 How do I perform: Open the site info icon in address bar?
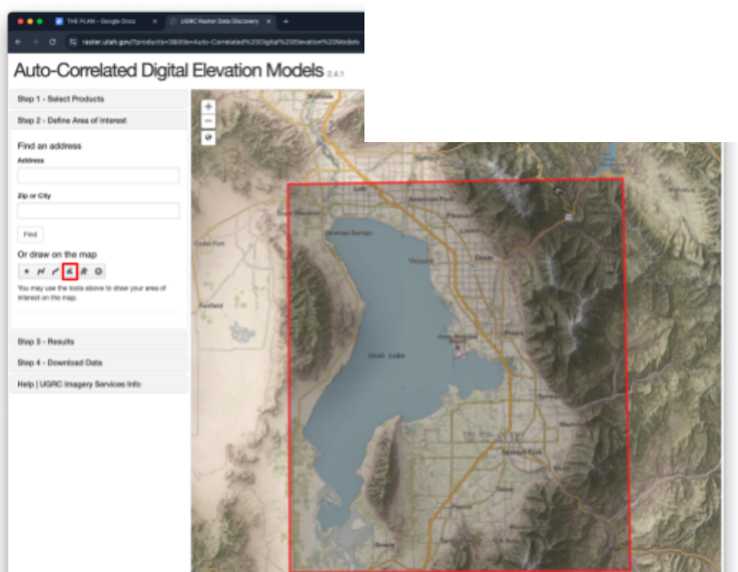tap(73, 42)
